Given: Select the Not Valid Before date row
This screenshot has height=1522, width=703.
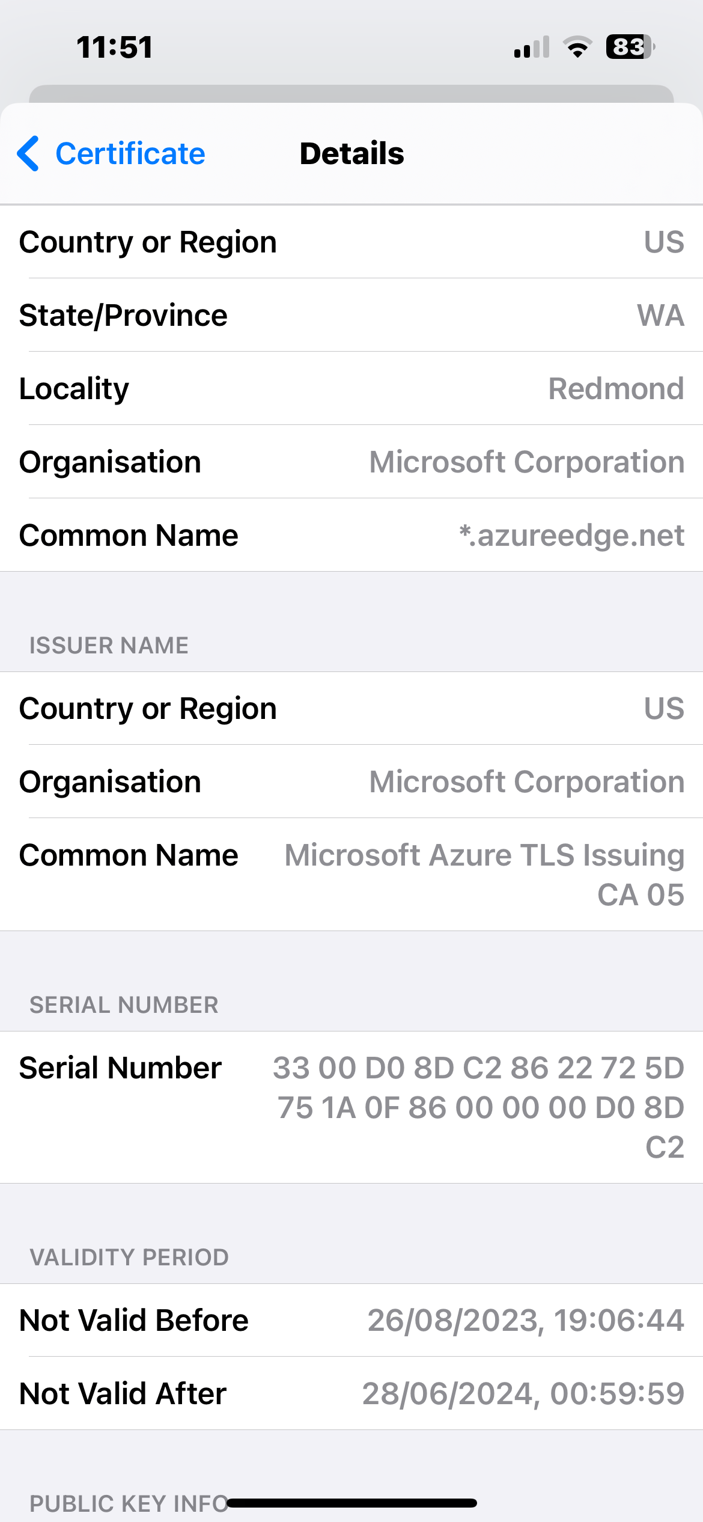Looking at the screenshot, I should click(x=351, y=1320).
